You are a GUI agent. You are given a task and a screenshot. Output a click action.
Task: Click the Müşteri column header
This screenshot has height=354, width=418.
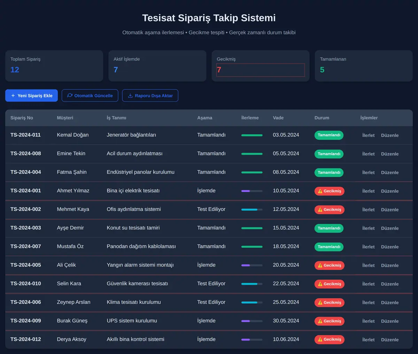coord(65,118)
